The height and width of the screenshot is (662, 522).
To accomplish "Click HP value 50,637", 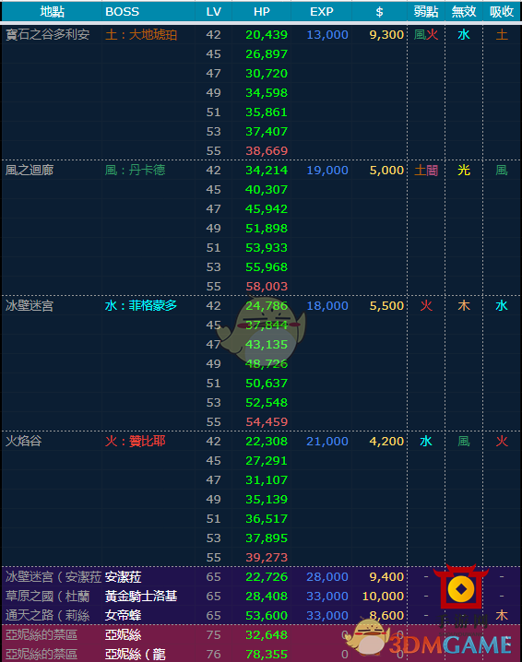I will pyautogui.click(x=267, y=384).
